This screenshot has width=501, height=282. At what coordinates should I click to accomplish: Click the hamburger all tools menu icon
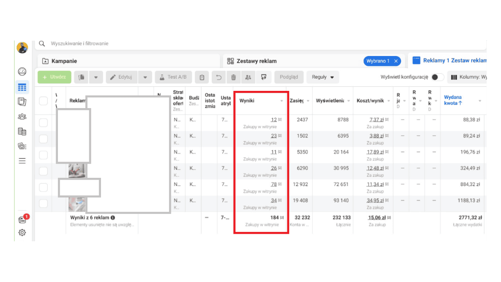22,161
